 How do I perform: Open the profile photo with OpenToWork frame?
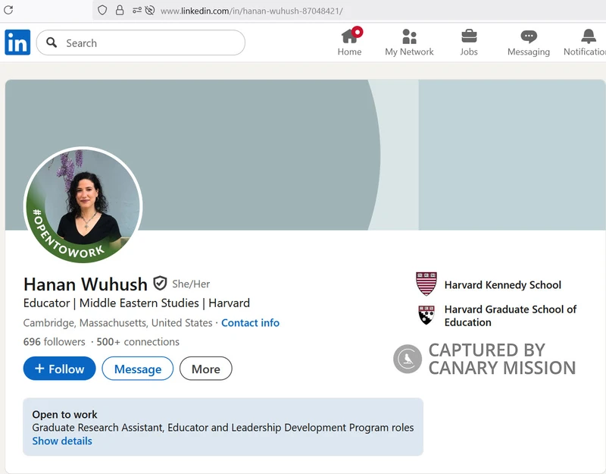83,206
